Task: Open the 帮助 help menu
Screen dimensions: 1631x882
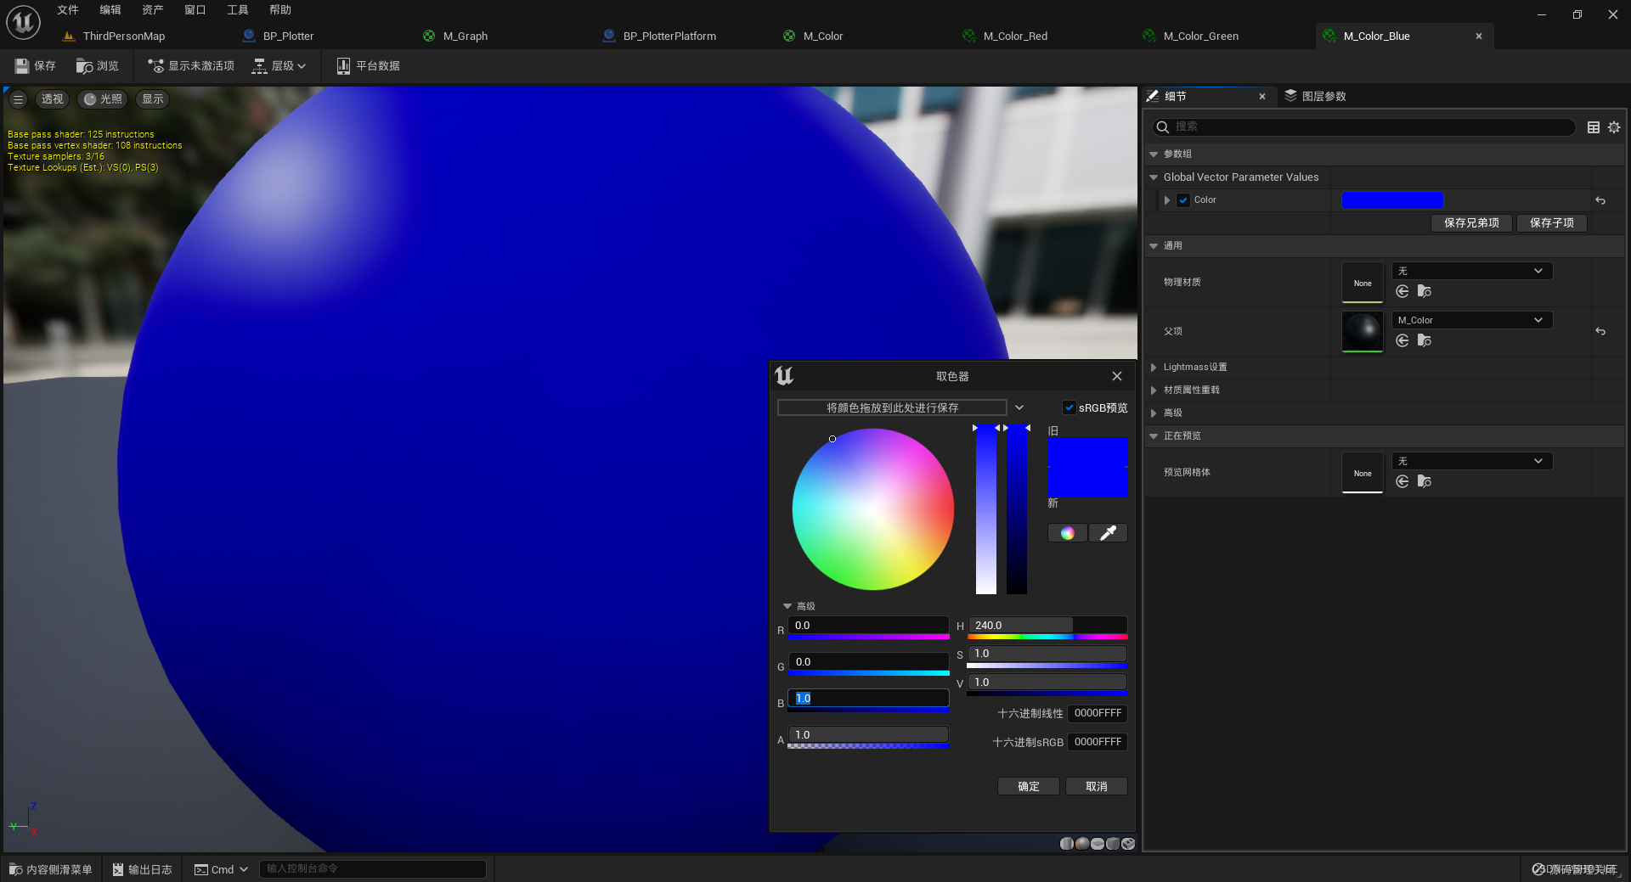Action: [280, 10]
